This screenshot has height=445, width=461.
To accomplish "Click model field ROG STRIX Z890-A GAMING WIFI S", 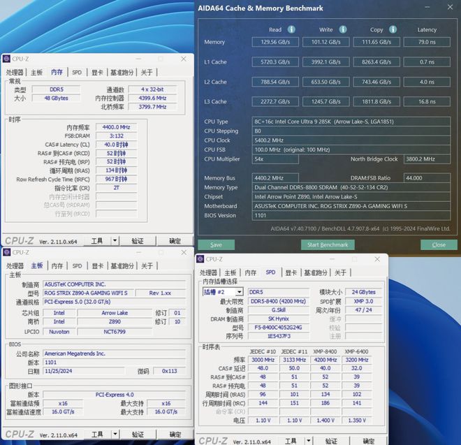I will pos(88,293).
